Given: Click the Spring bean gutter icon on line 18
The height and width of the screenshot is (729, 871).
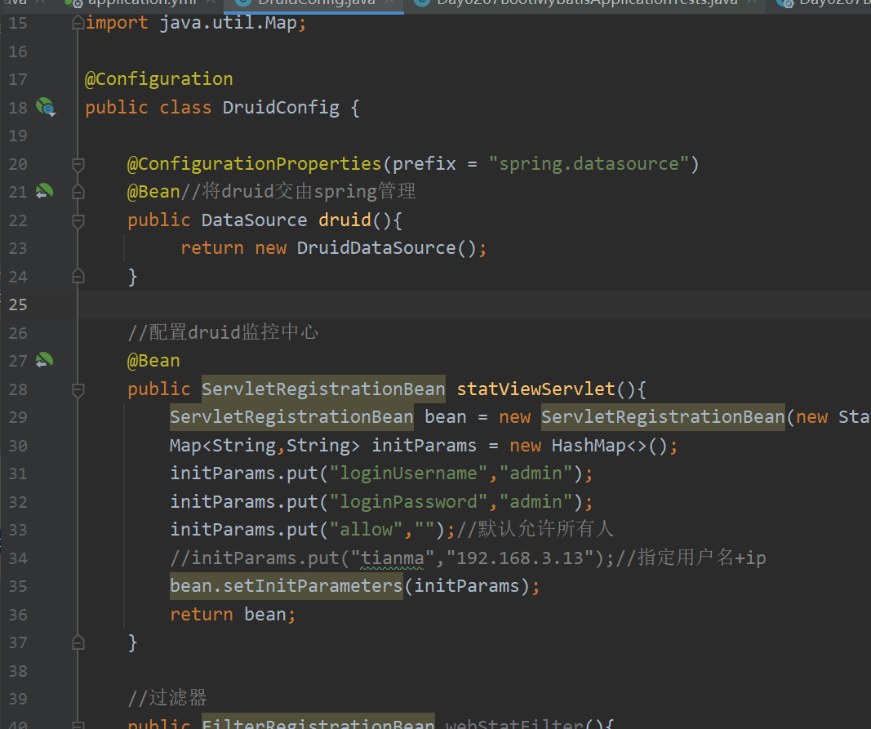Looking at the screenshot, I should pyautogui.click(x=46, y=107).
